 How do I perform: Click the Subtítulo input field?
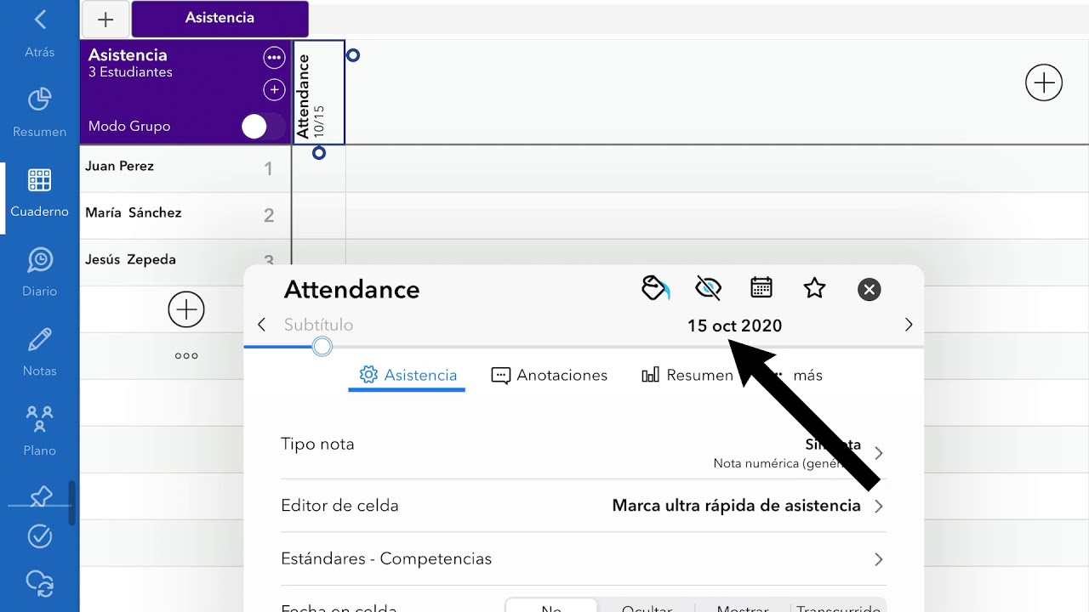pyautogui.click(x=318, y=325)
